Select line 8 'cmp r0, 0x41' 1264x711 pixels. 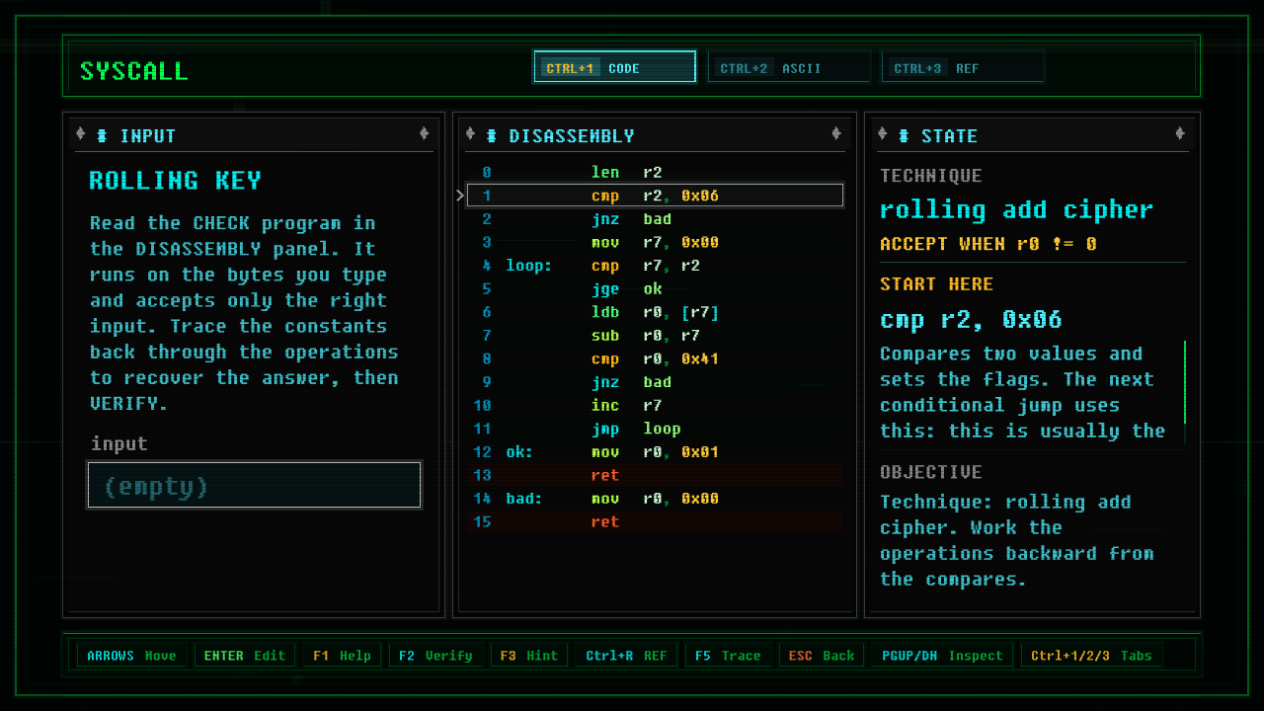[655, 358]
